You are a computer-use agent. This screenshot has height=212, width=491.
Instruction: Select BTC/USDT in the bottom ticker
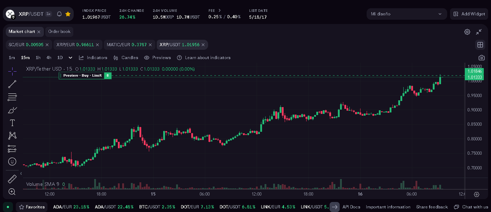pyautogui.click(x=157, y=207)
